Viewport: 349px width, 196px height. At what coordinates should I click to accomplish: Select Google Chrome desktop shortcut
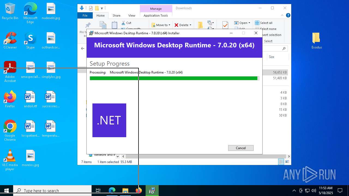click(x=10, y=130)
